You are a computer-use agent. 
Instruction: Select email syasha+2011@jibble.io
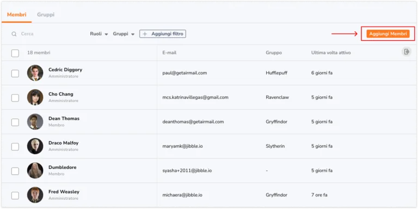click(x=187, y=170)
